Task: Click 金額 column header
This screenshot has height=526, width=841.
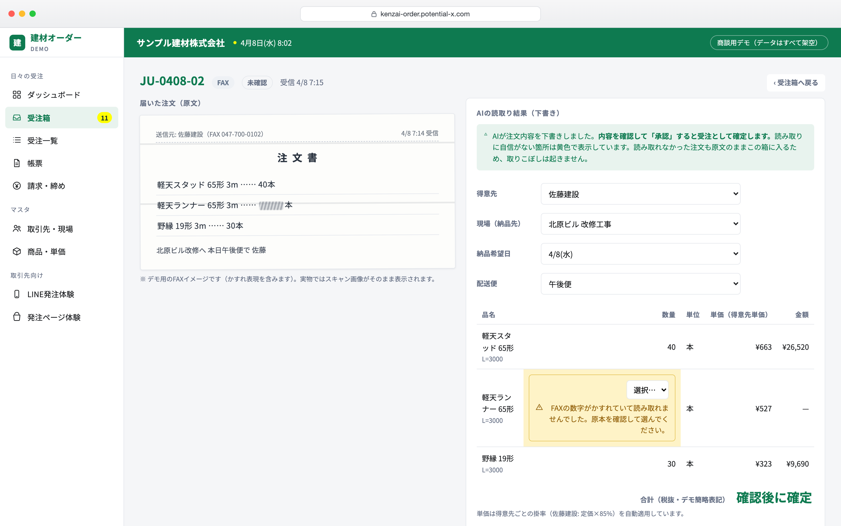Action: pos(802,315)
